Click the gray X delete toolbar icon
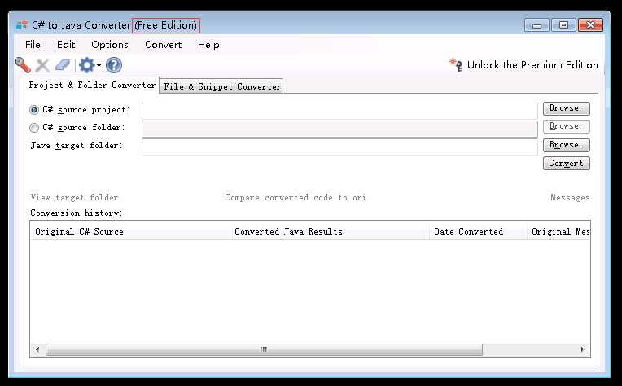 click(42, 65)
